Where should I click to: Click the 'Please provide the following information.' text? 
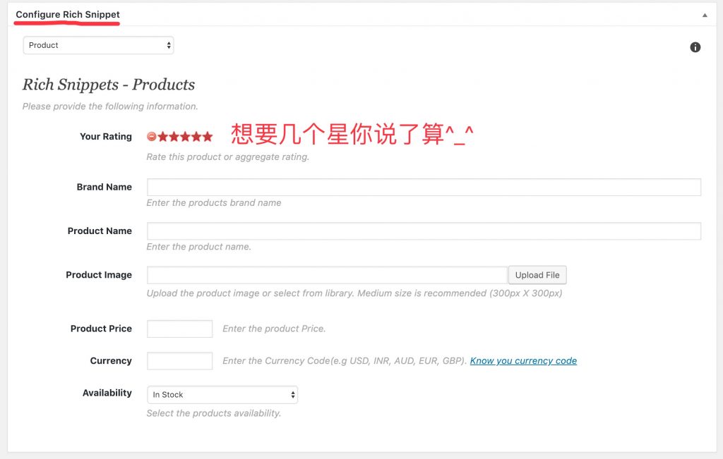[110, 106]
